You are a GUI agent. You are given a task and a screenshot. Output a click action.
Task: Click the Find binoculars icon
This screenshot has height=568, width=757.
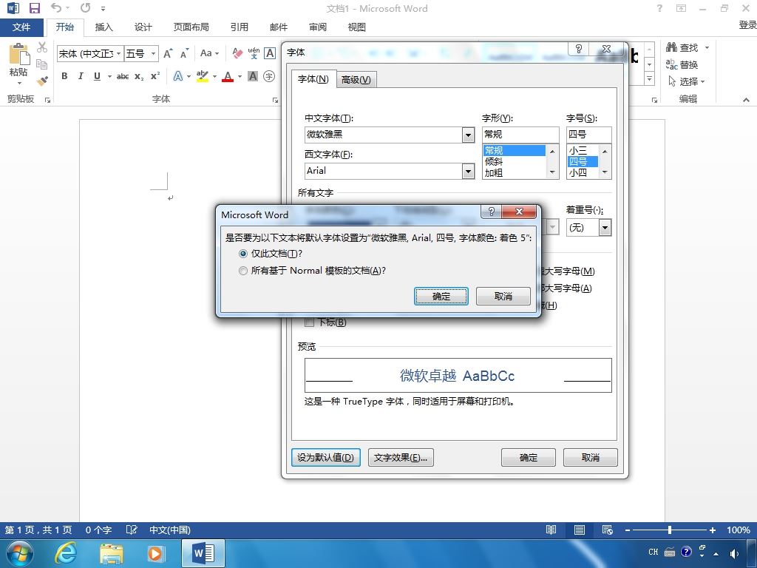pos(671,47)
